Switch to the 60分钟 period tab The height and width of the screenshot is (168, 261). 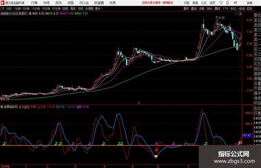tap(56, 9)
